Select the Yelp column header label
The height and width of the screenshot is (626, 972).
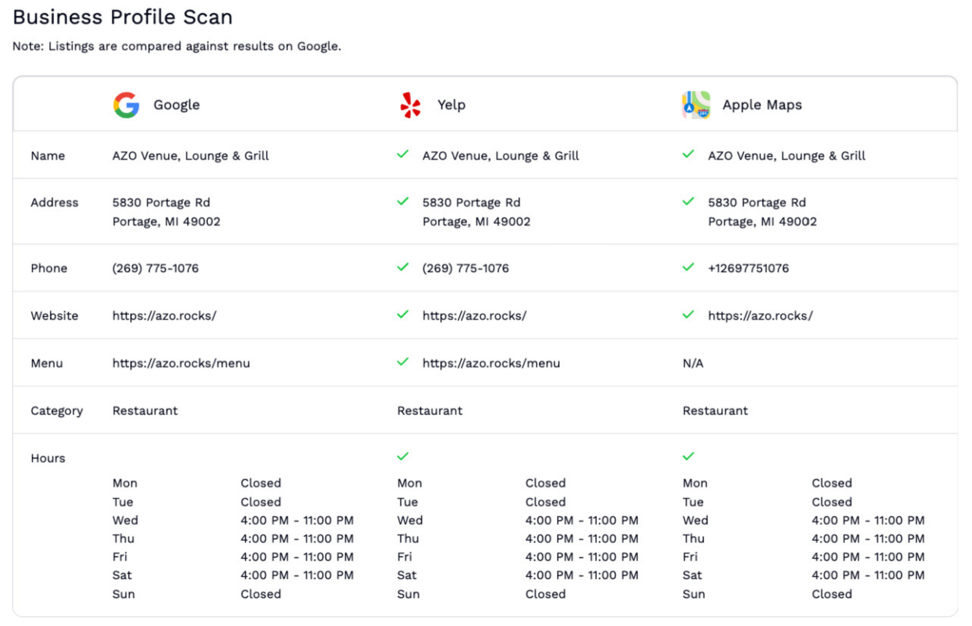pos(452,105)
